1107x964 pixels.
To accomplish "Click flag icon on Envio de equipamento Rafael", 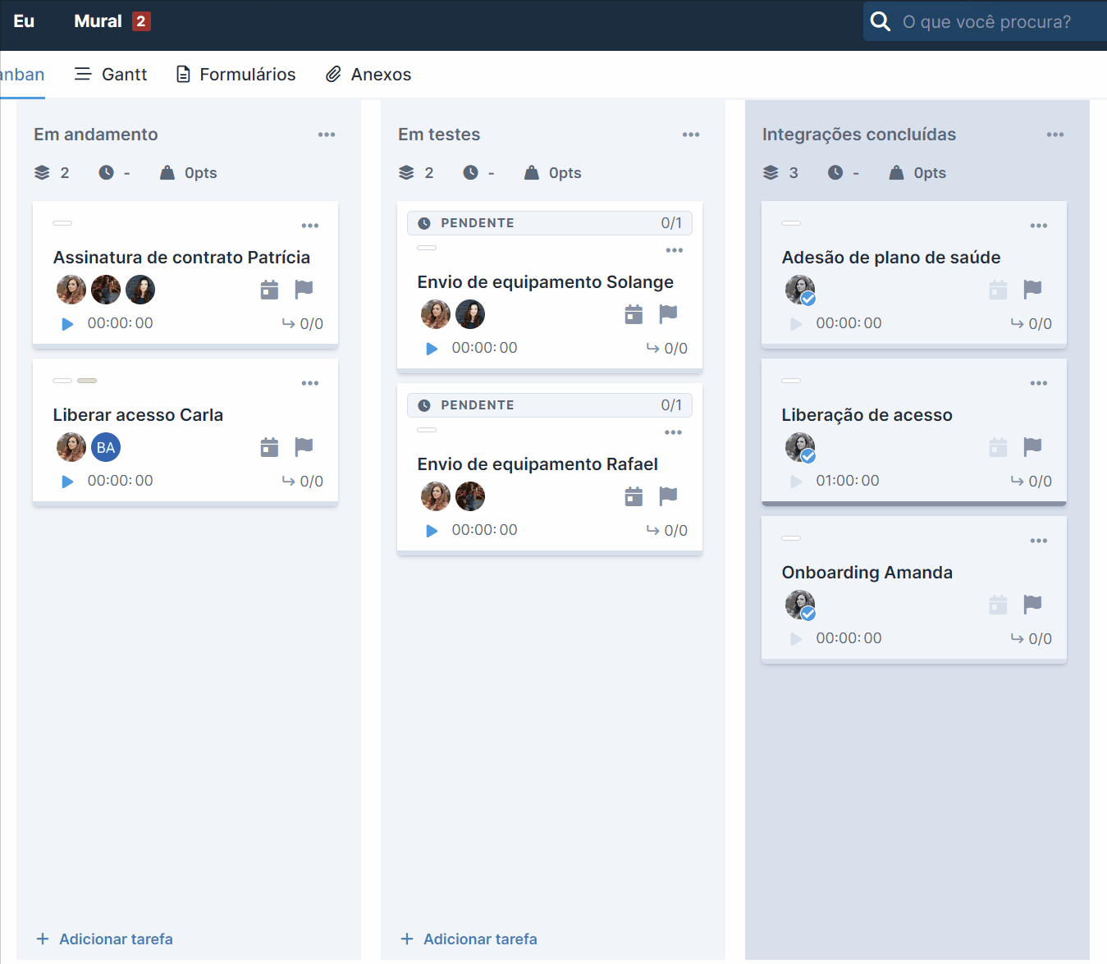I will tap(668, 496).
